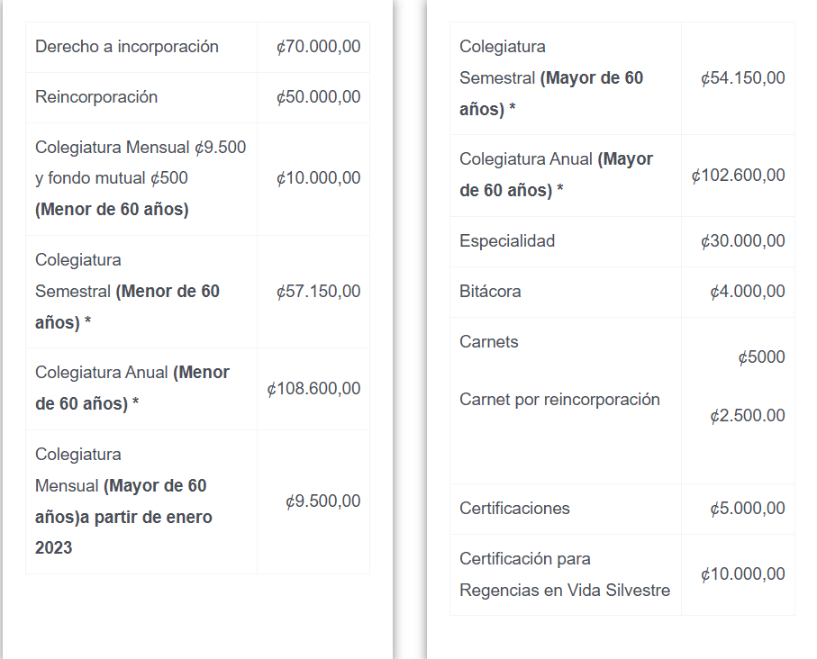Click "Colegiatura Anual (Menor de 60 años)" label
Screen dimensions: 817x659
click(x=132, y=388)
